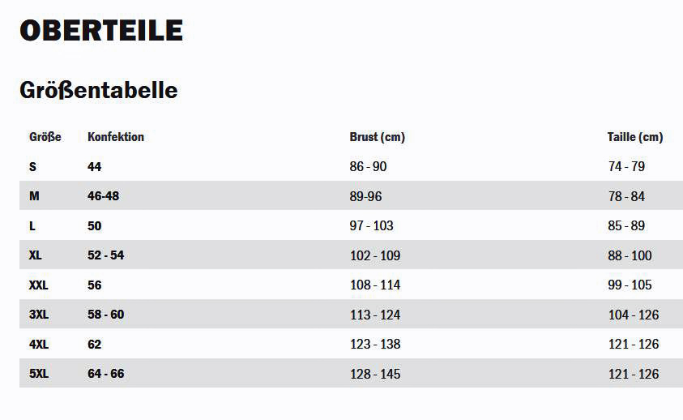
Task: Click Konfektion value 64 - 66
Action: pyautogui.click(x=106, y=374)
